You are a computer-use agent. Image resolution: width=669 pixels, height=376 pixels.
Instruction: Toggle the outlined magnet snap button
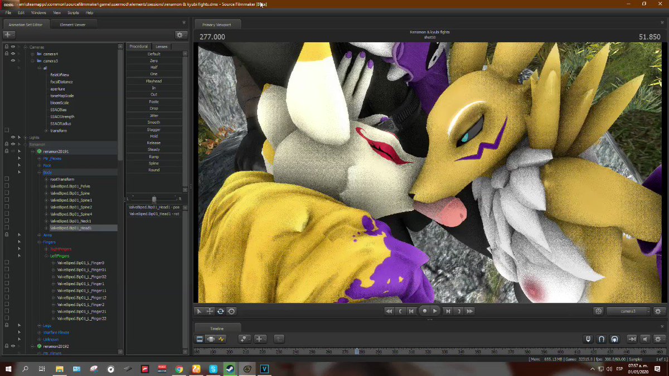(602, 339)
